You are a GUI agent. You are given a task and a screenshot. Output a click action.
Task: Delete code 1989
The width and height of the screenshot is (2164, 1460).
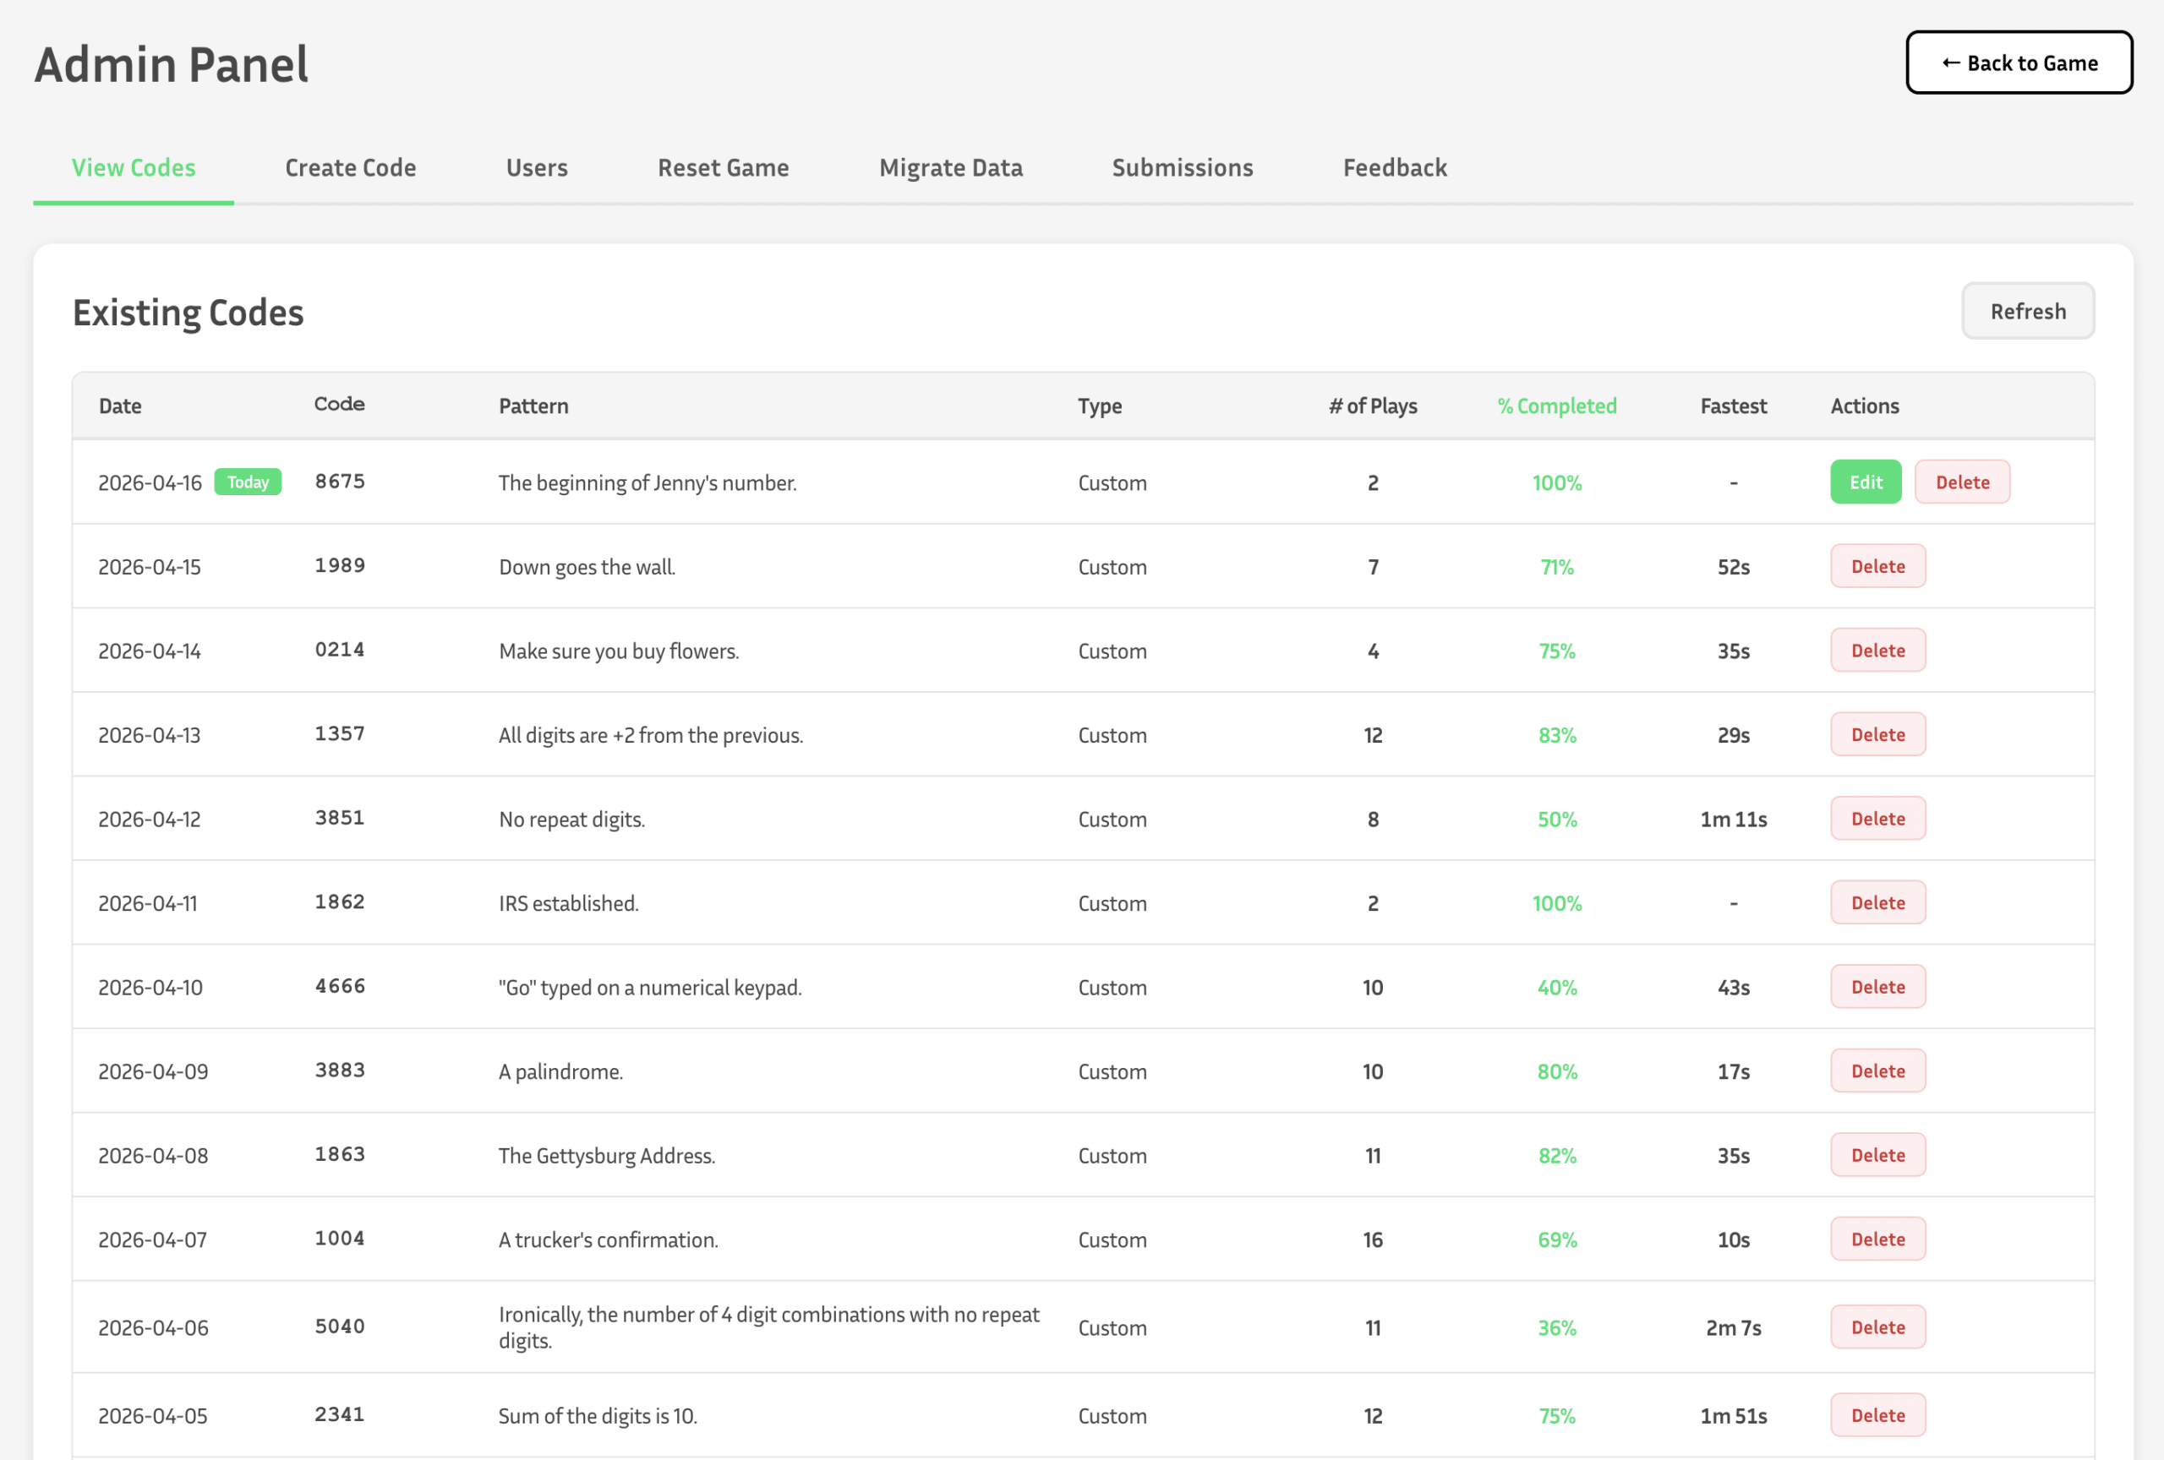(1877, 566)
